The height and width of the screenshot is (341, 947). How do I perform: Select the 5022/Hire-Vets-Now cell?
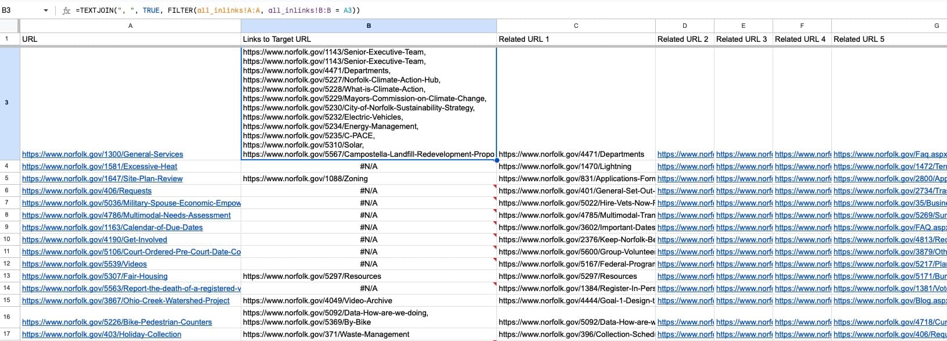tap(576, 203)
